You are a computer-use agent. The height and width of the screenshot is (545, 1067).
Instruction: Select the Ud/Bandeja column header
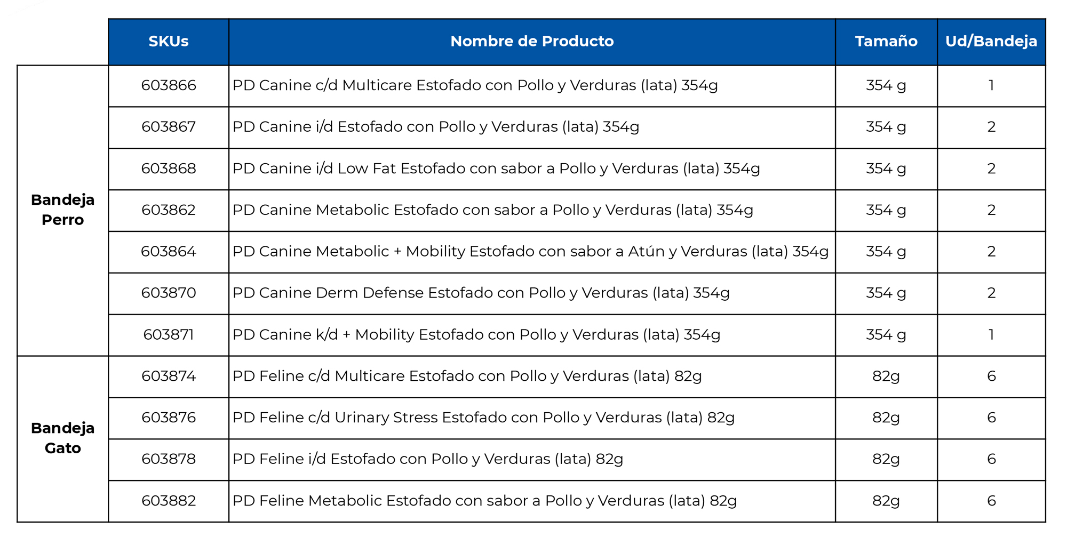pyautogui.click(x=991, y=42)
